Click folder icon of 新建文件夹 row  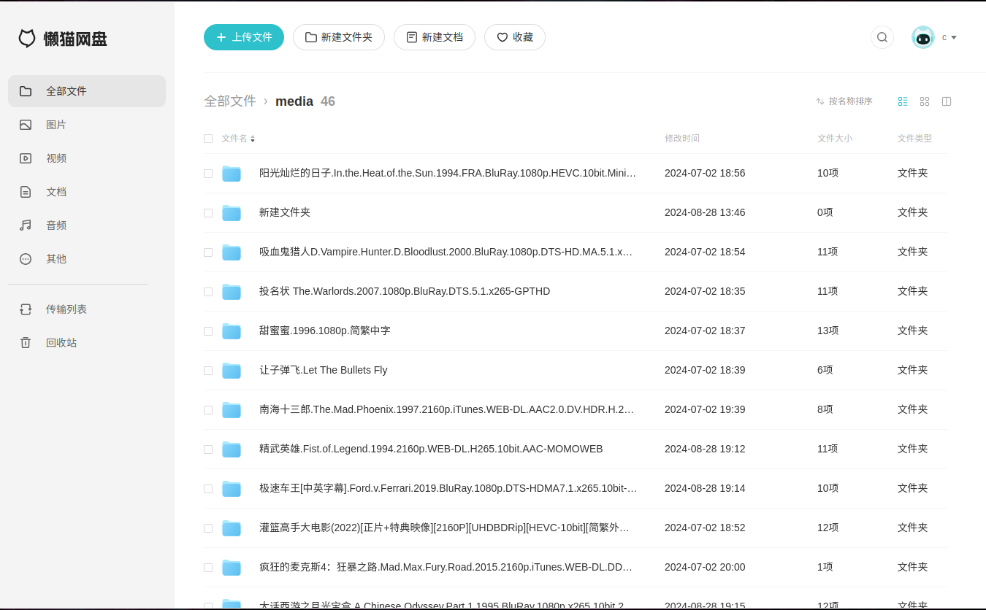tap(232, 213)
